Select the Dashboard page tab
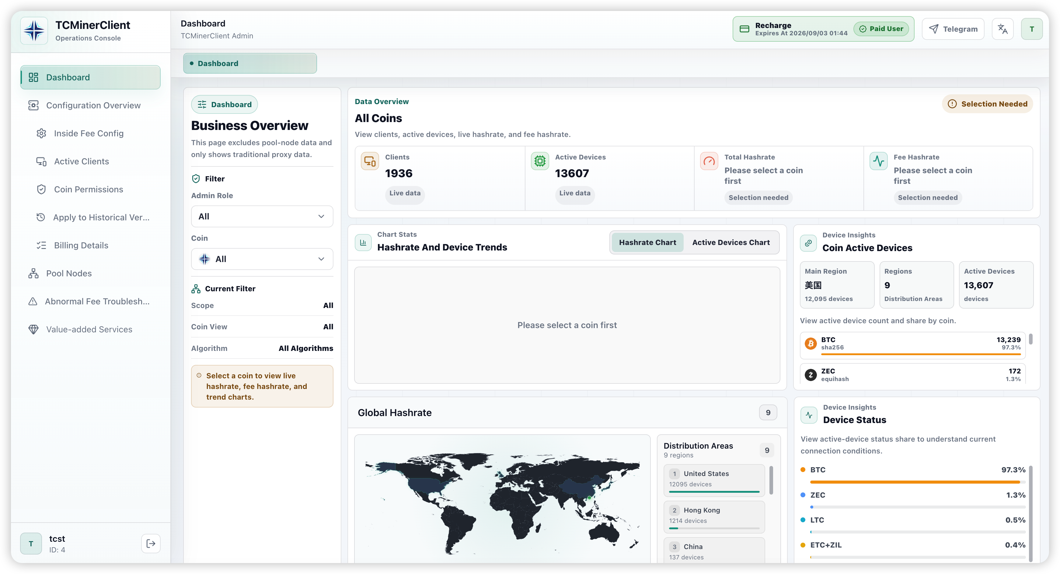 point(250,63)
